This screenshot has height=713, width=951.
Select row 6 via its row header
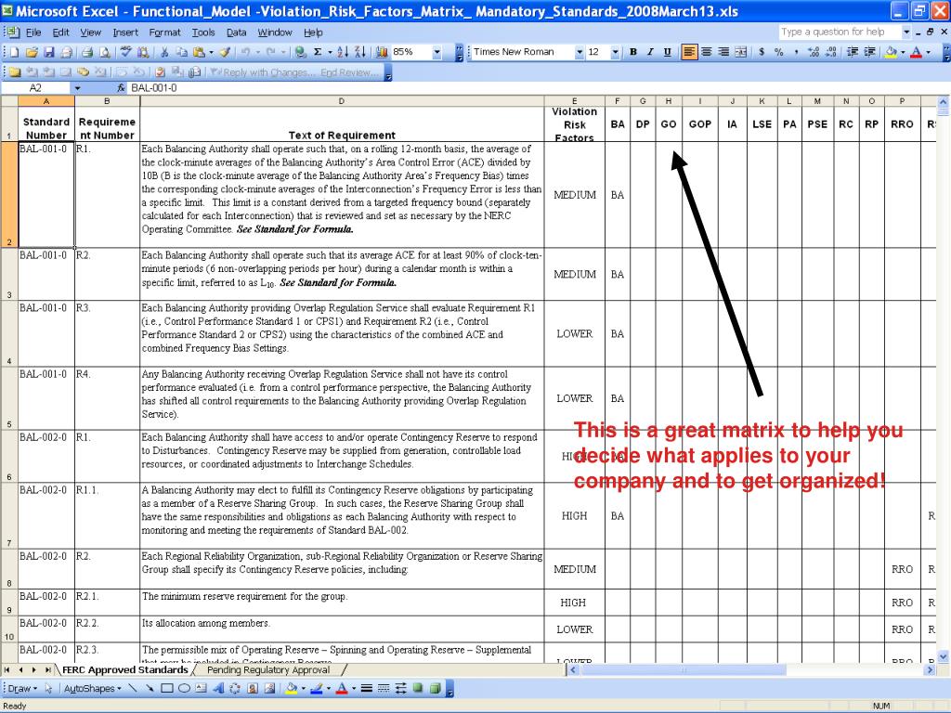tap(8, 457)
